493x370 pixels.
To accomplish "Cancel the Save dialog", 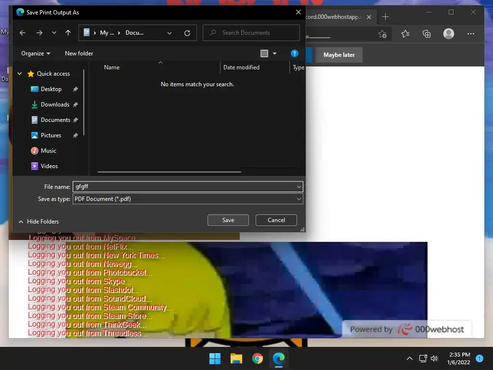I will pos(276,220).
